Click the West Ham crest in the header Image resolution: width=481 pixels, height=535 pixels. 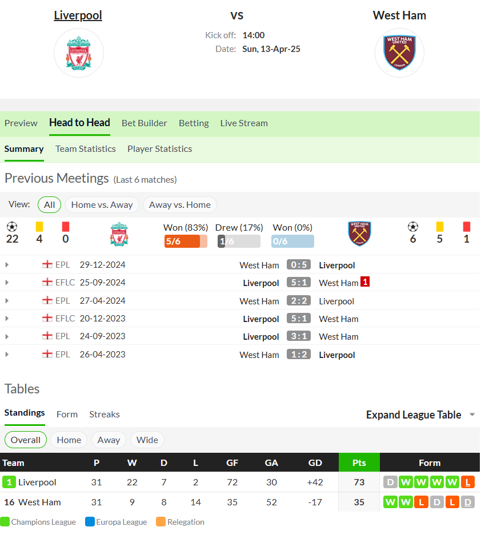pyautogui.click(x=399, y=53)
